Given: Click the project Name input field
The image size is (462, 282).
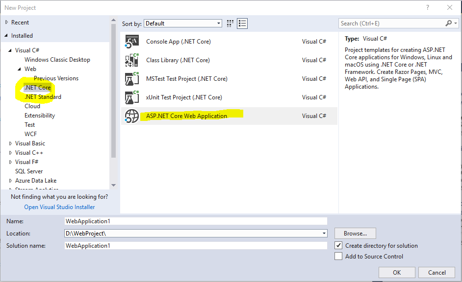Looking at the screenshot, I should coord(196,221).
